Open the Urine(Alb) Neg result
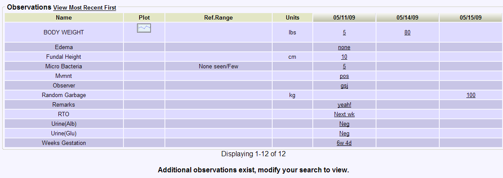503x178 pixels. [x=344, y=124]
